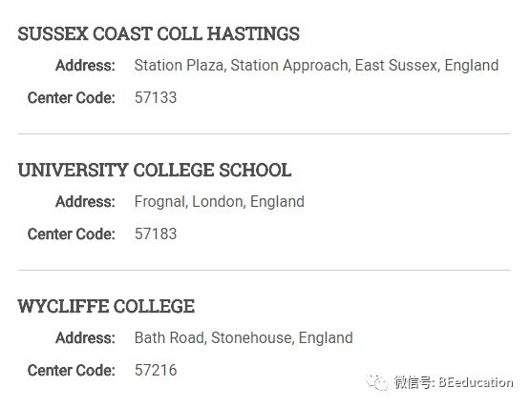Click center code 57216

point(156,370)
